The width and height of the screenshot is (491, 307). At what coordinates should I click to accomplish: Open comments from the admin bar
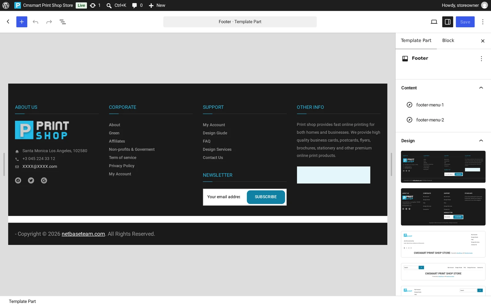tap(137, 5)
